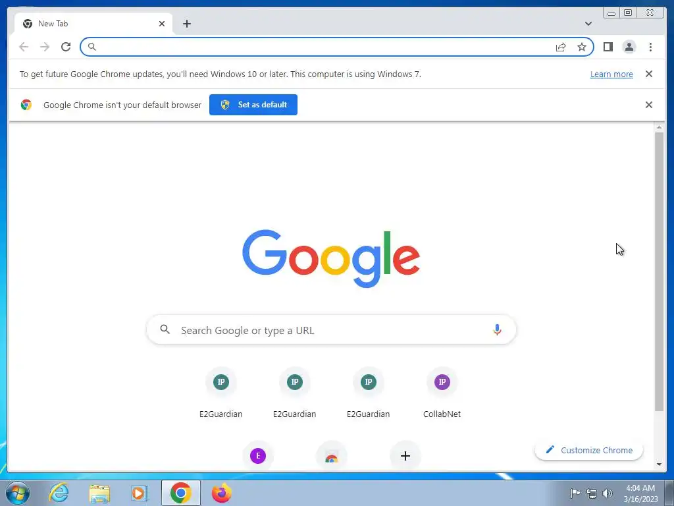Expand the tab search dropdown arrow

pyautogui.click(x=588, y=24)
